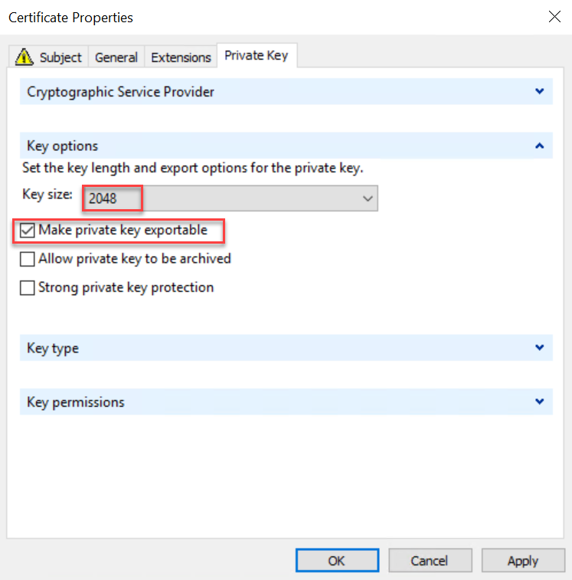The width and height of the screenshot is (572, 580).
Task: Expand the Key type section chevron
Action: tap(540, 348)
